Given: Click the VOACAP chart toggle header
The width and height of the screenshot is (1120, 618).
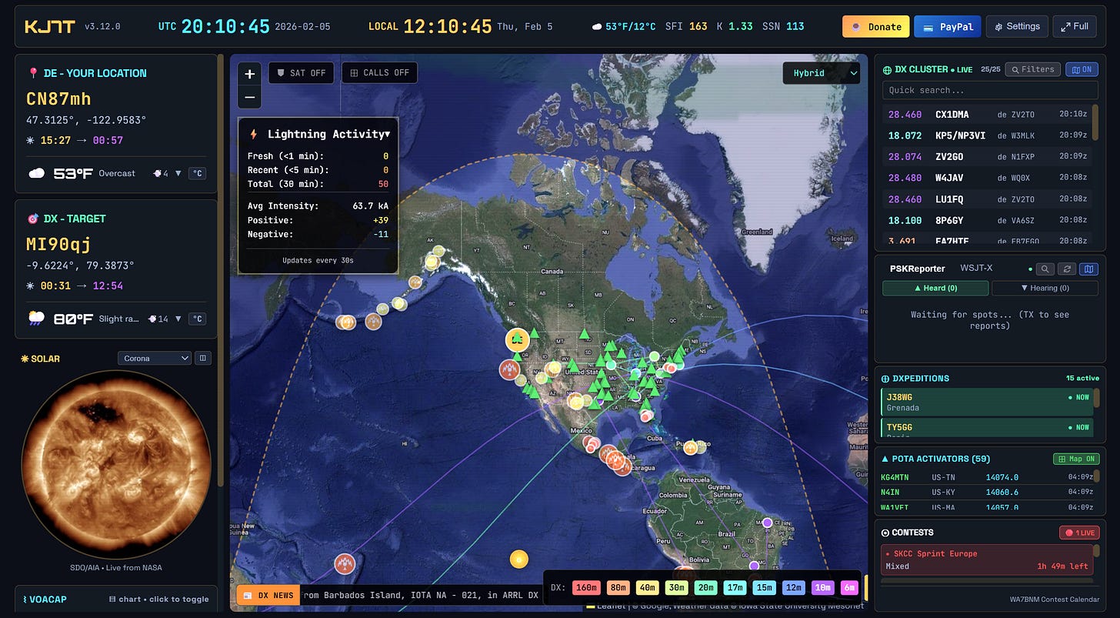Looking at the screenshot, I should point(115,599).
